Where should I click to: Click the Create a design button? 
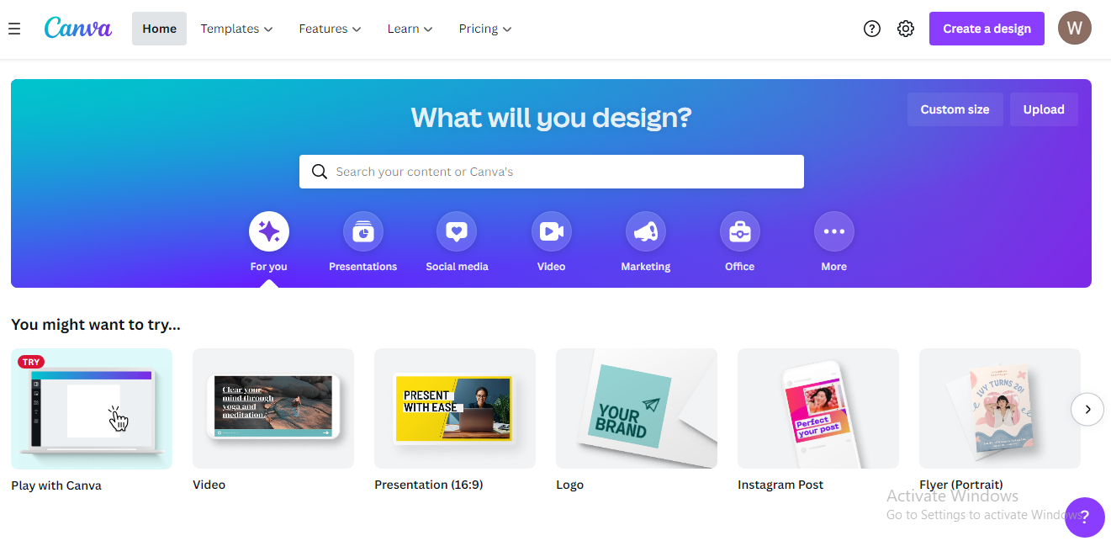click(x=987, y=29)
